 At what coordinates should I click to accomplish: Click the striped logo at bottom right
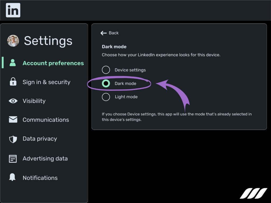254,193
